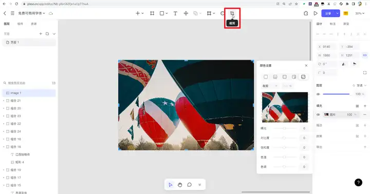Viewport: 370px width, 194px height.
Task: Select the hand pan tool
Action: point(180,185)
